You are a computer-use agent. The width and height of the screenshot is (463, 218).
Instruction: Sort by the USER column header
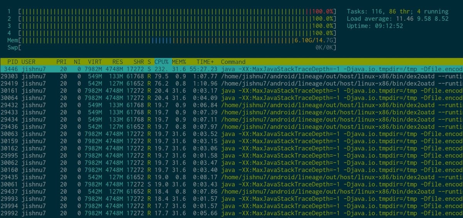pyautogui.click(x=28, y=62)
